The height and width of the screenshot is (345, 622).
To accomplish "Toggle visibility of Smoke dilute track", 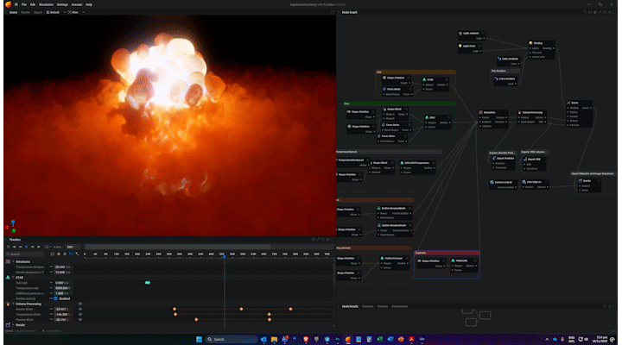I will 79,309.
